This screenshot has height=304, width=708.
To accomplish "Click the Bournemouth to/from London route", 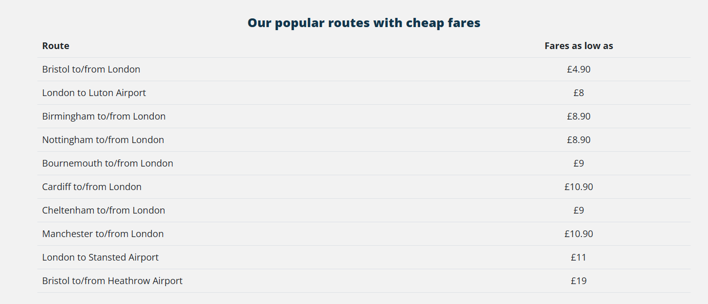I will tap(108, 163).
